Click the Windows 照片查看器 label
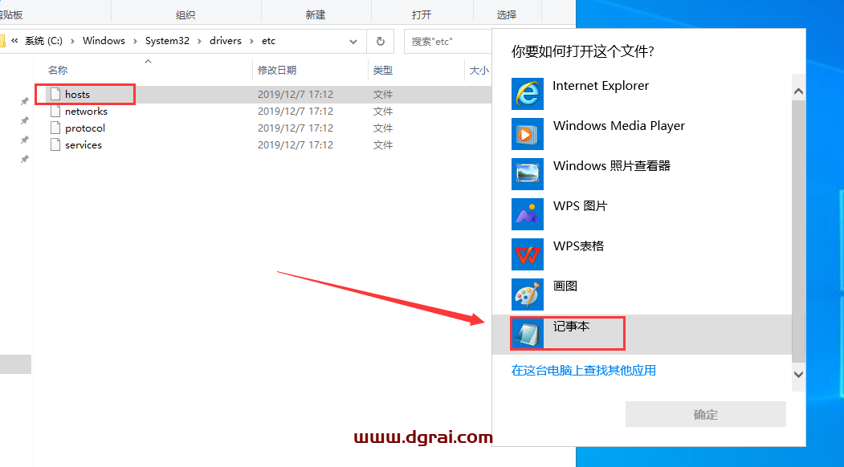The width and height of the screenshot is (844, 467). click(612, 166)
